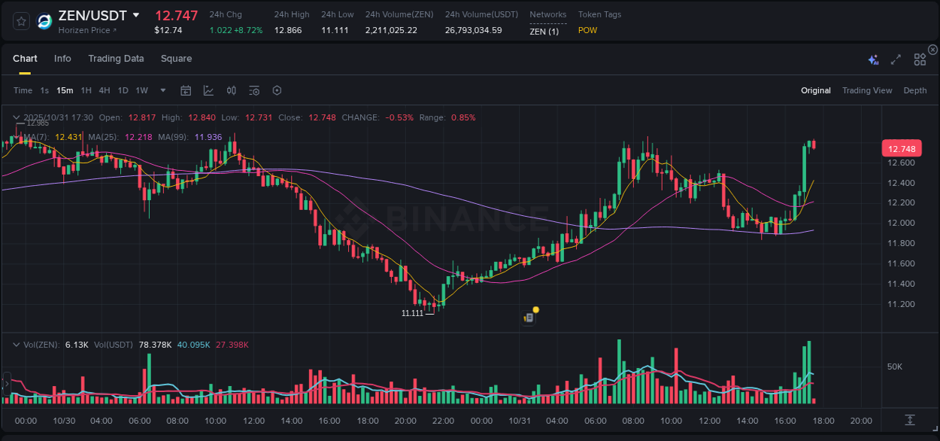
Task: Open the date range calendar picker
Action: 186,90
